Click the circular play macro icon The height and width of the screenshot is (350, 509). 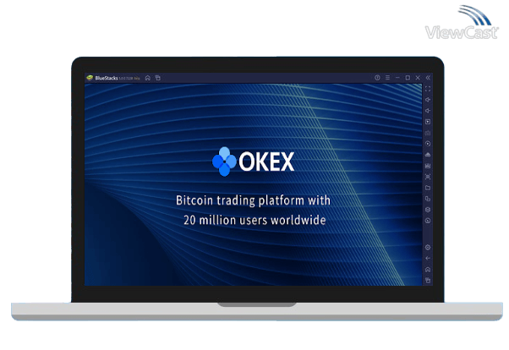tap(428, 144)
